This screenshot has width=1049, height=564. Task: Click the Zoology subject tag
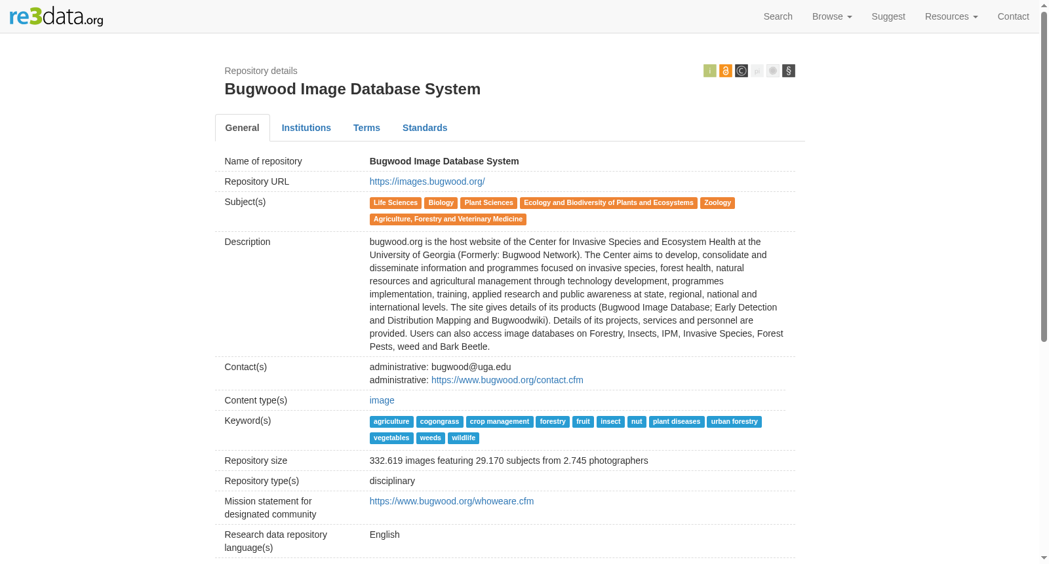point(717,203)
